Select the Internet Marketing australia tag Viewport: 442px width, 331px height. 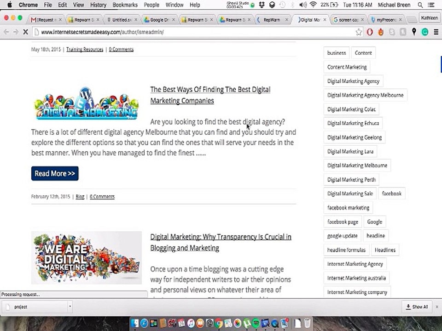356,278
